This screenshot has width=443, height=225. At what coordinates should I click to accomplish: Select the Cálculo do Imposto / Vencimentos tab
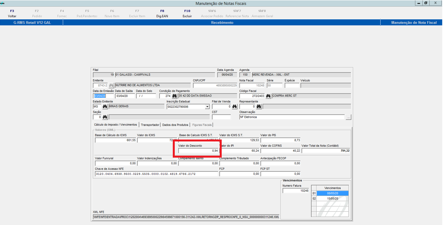click(115, 125)
